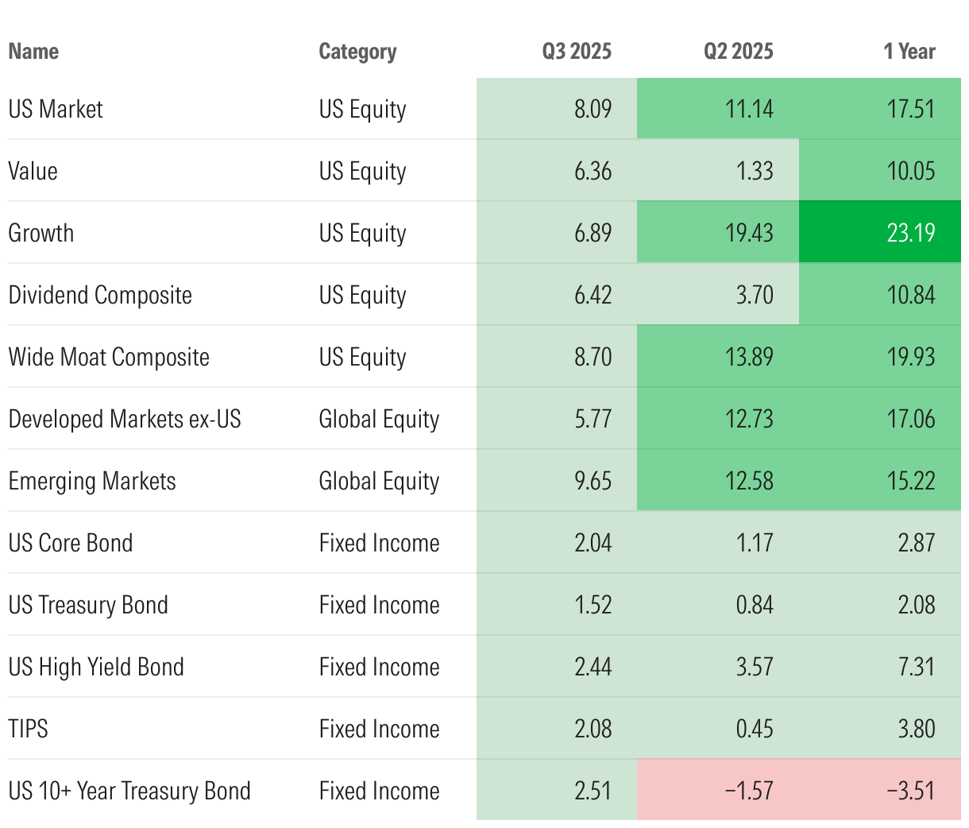This screenshot has height=828, width=969.
Task: Click US High Yield Bond name
Action: tap(96, 667)
